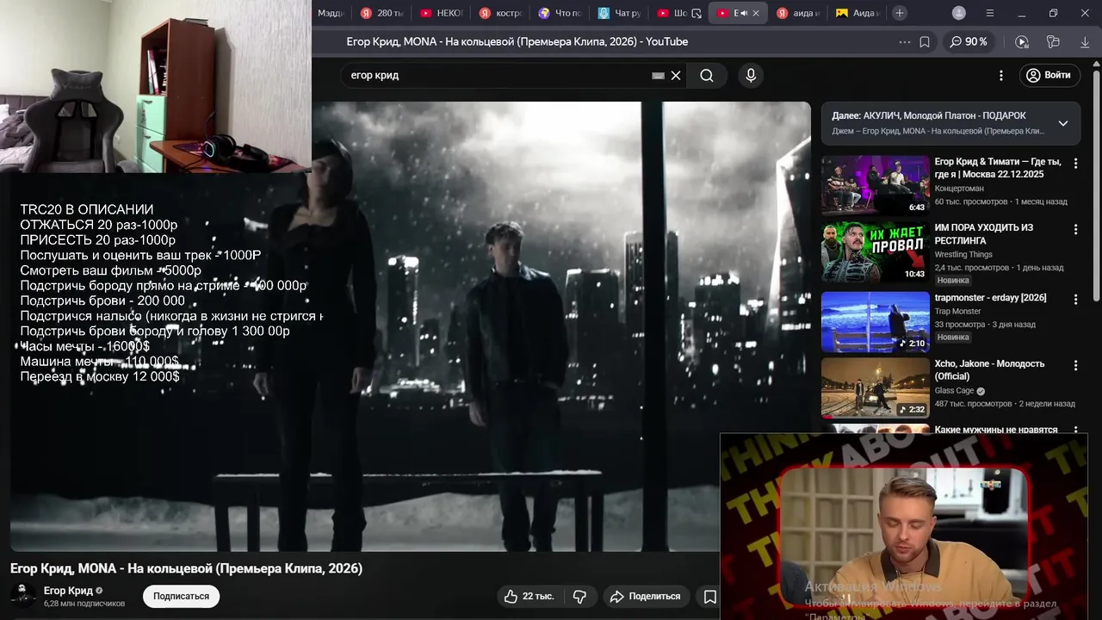The width and height of the screenshot is (1102, 620).
Task: Click the Wrestling Things channel name
Action: [x=963, y=254]
